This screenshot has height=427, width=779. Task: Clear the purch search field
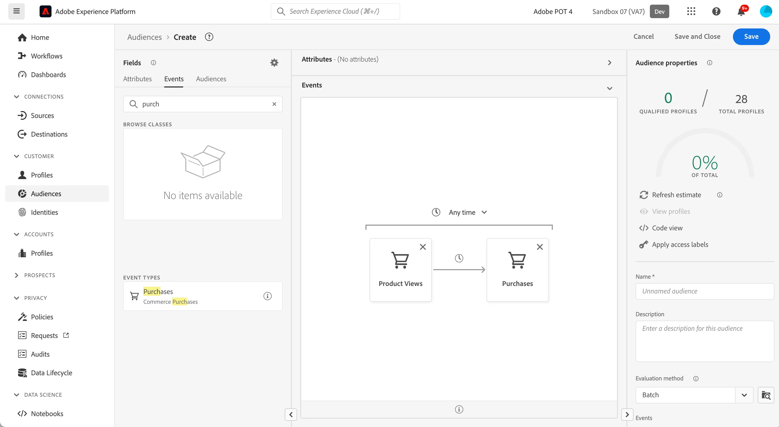point(274,104)
